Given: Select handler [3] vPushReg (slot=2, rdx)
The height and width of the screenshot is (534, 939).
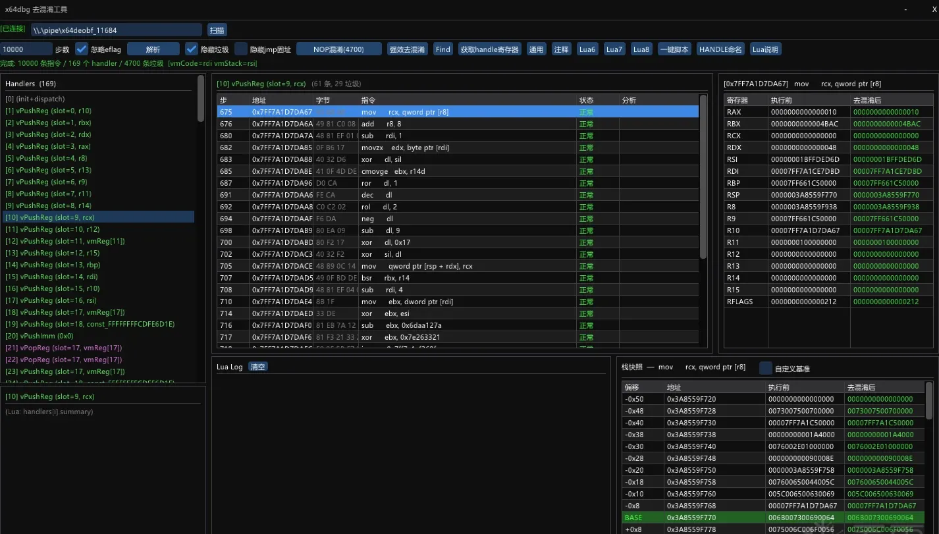Looking at the screenshot, I should [99, 134].
